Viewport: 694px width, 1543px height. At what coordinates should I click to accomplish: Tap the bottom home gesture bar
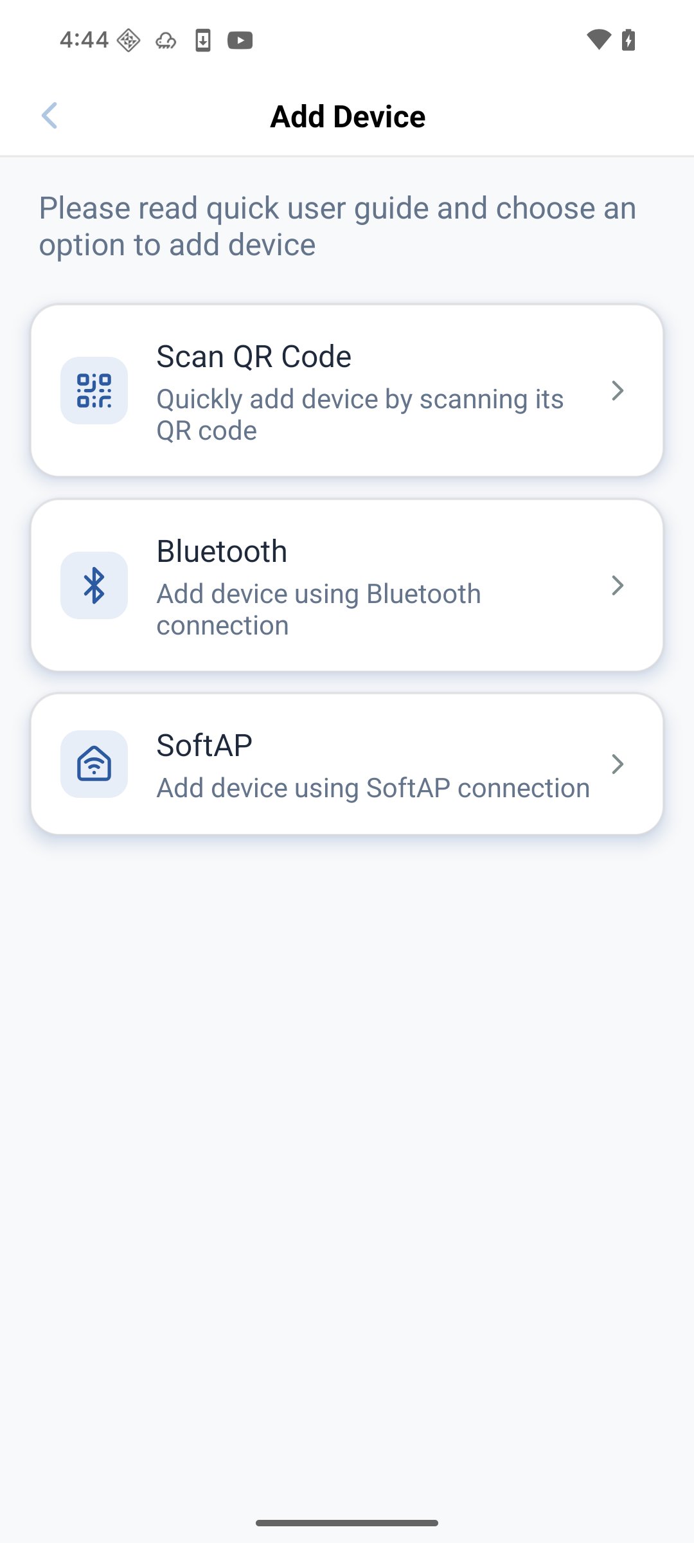pyautogui.click(x=347, y=1523)
